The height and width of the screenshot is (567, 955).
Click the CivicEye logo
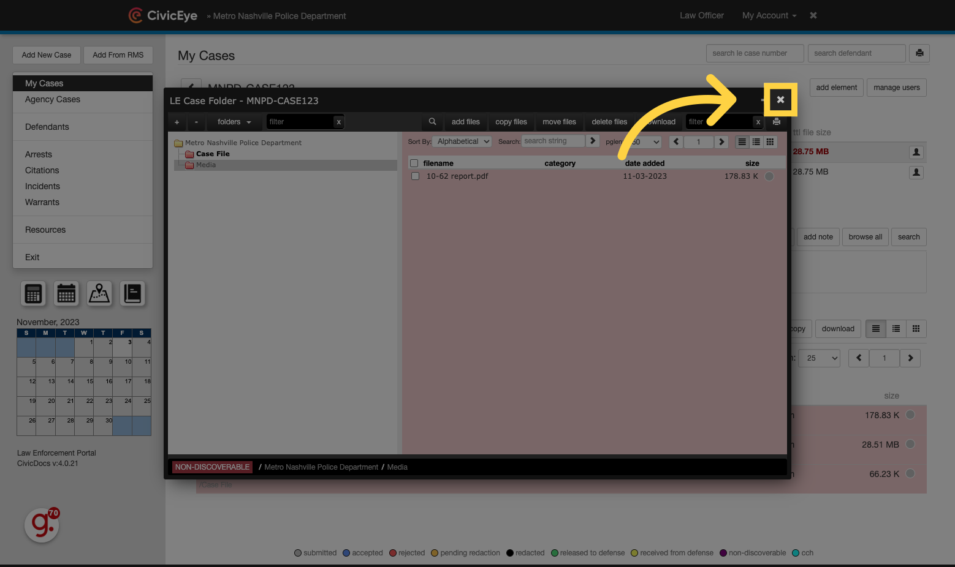click(x=163, y=15)
